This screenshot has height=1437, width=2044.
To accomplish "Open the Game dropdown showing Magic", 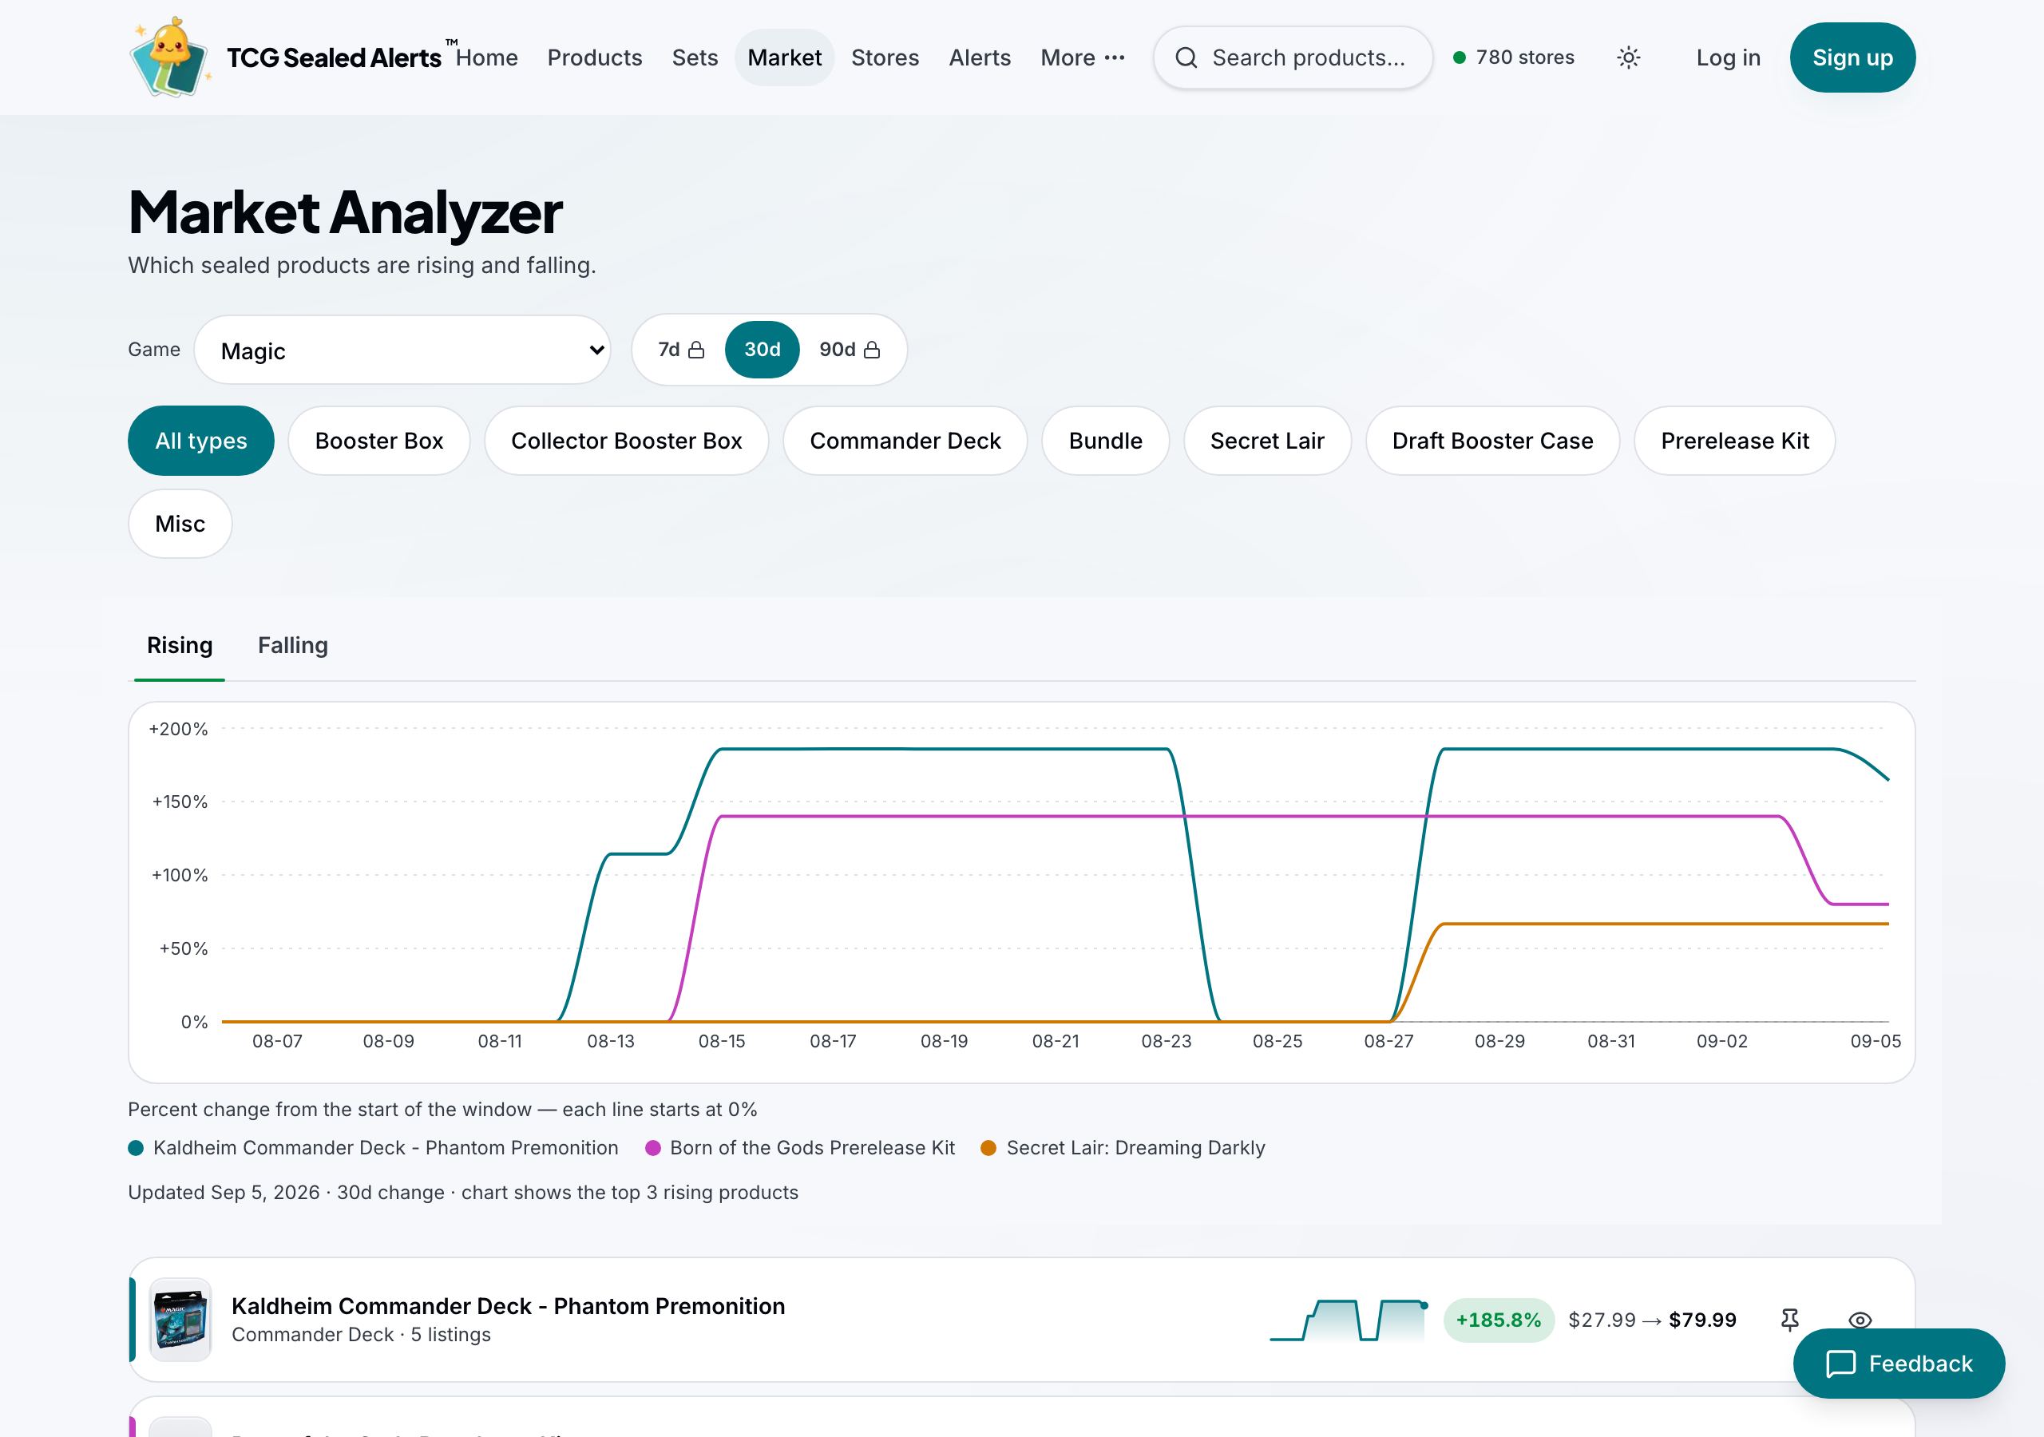I will 402,350.
